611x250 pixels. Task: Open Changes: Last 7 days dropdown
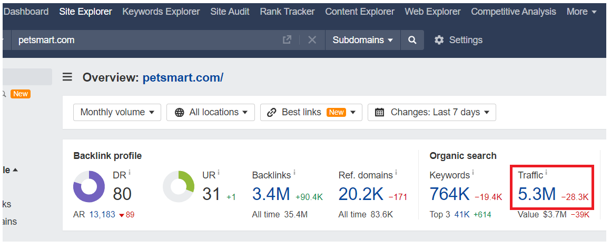coord(432,112)
